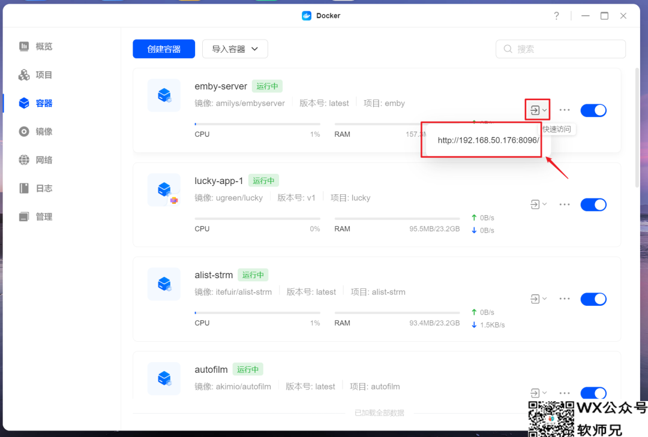Click the 项目: autofilm label
Viewport: 648px width, 437px height.
click(375, 387)
